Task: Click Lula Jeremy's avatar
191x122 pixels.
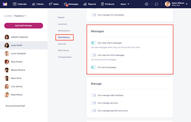Action: click(7, 86)
